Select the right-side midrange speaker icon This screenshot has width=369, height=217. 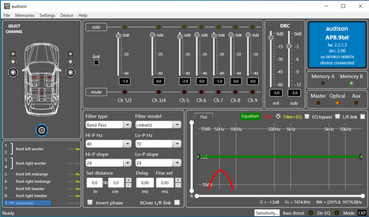71,62
